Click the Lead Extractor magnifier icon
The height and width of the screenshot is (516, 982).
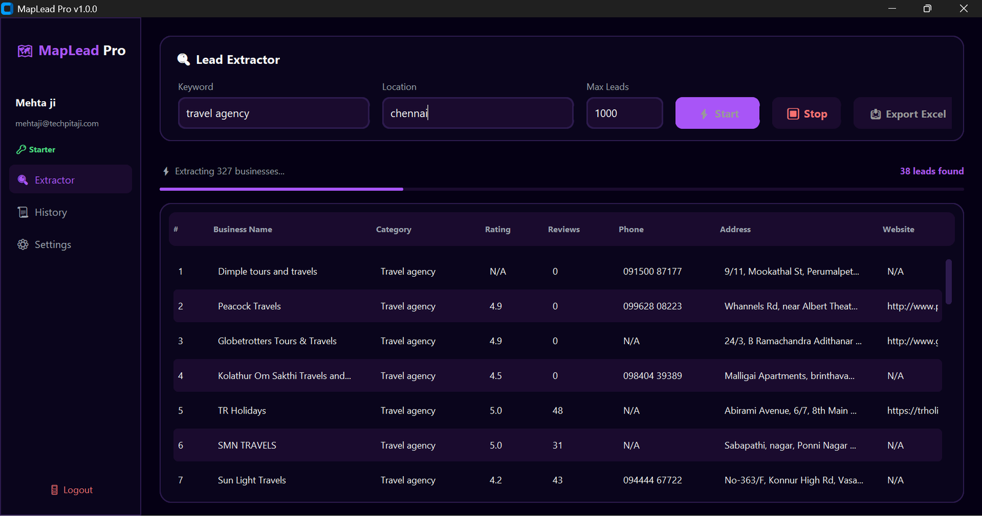(184, 60)
